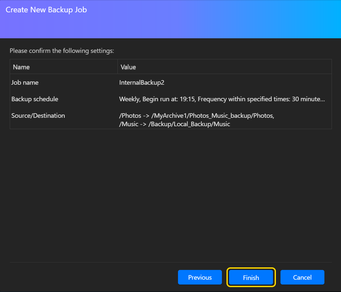Image resolution: width=341 pixels, height=292 pixels.
Task: Click the Finish button
Action: [x=251, y=277]
